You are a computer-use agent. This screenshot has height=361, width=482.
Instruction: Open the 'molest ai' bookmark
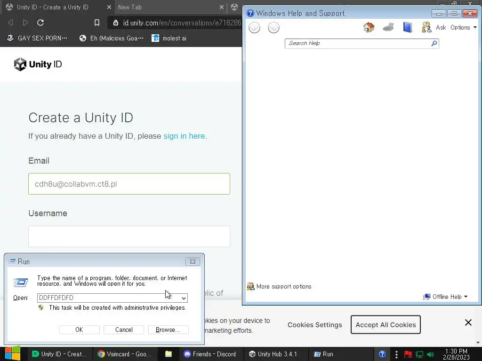[x=169, y=39]
